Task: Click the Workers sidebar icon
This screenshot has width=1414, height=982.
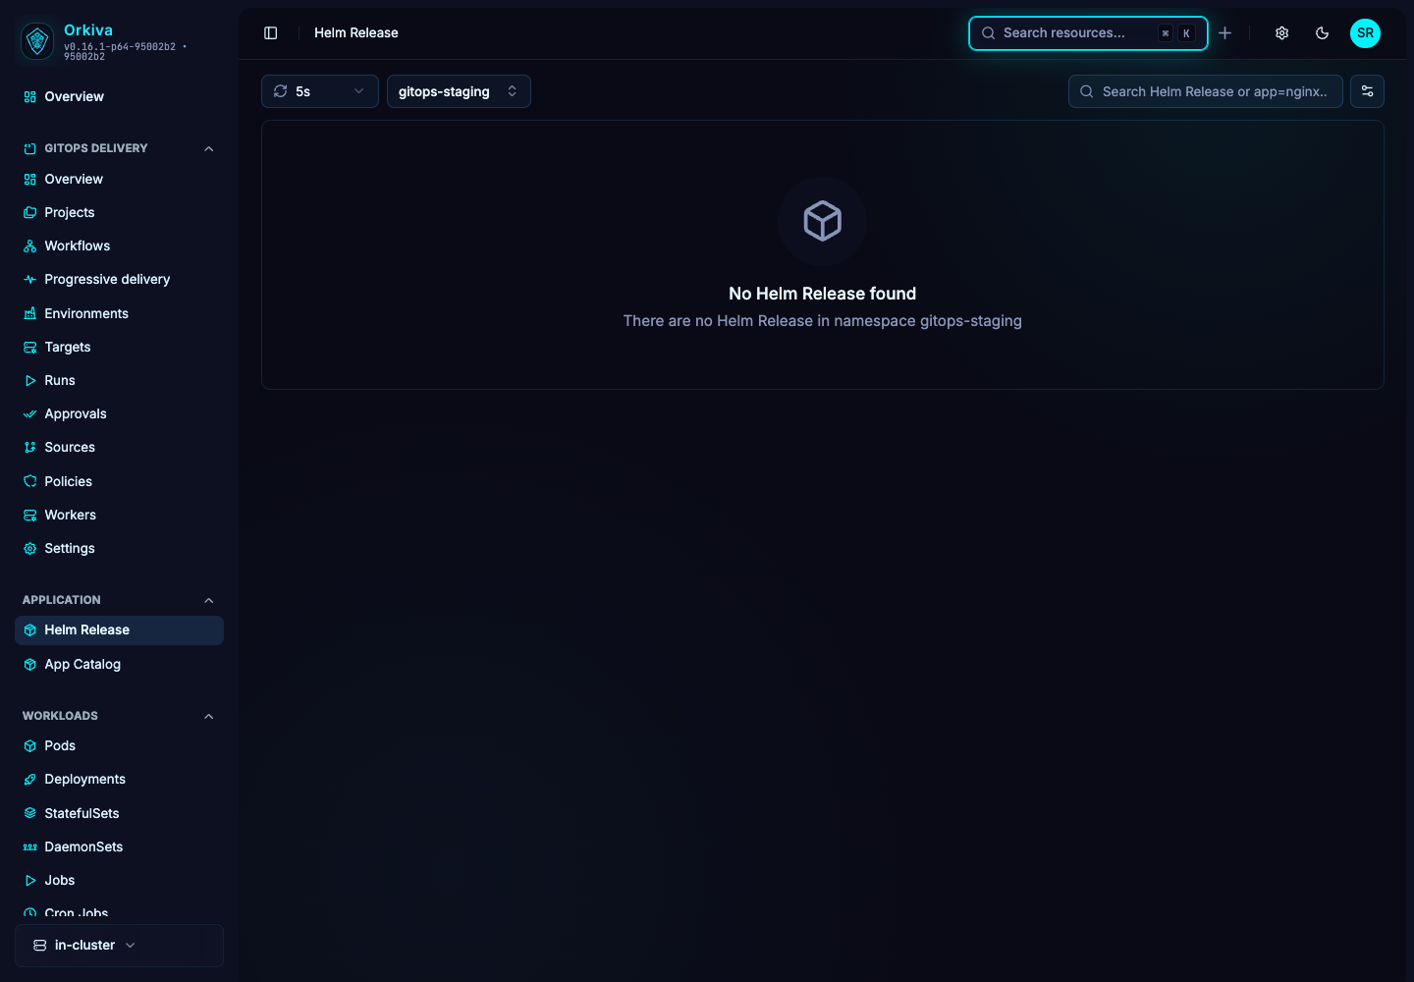Action: (30, 516)
